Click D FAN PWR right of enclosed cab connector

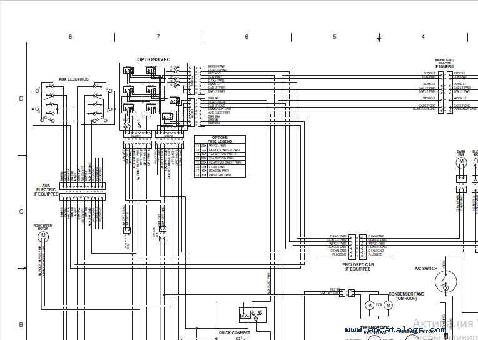[x=376, y=236]
